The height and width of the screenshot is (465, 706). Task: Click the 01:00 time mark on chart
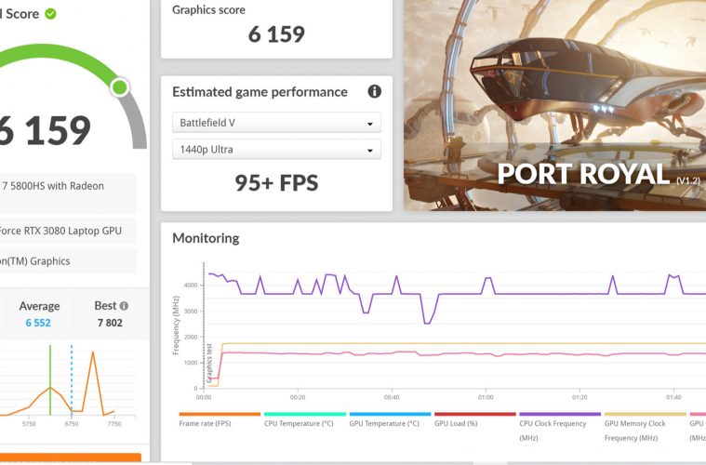coord(486,397)
